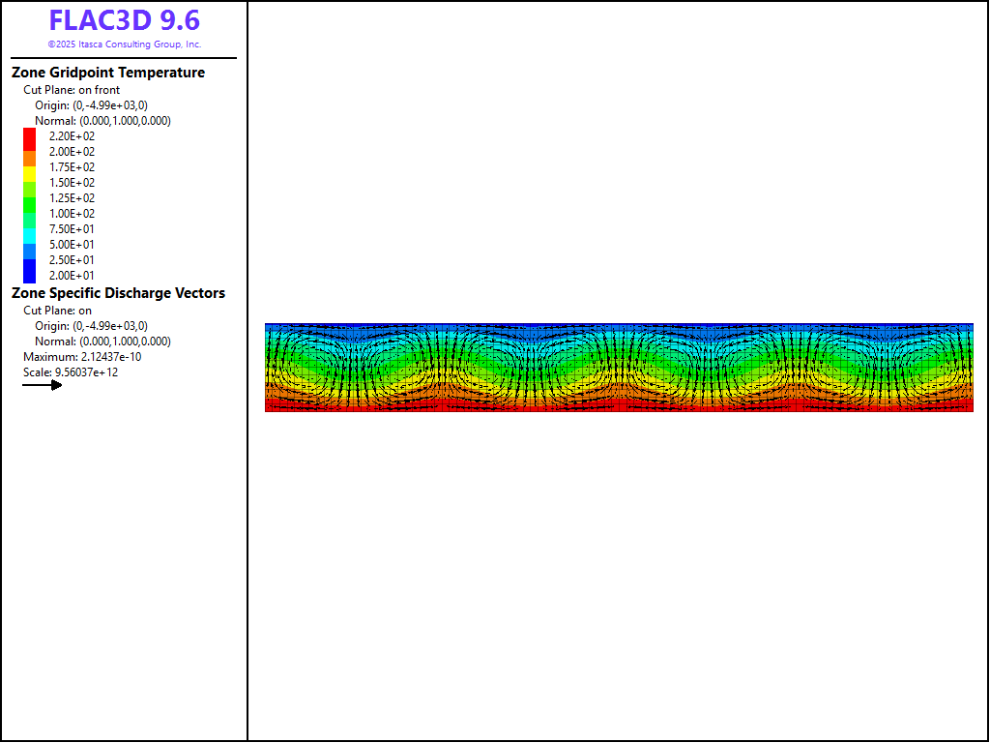The height and width of the screenshot is (743, 990).
Task: Open the Itasca Consulting Group copyright text
Action: [x=124, y=45]
